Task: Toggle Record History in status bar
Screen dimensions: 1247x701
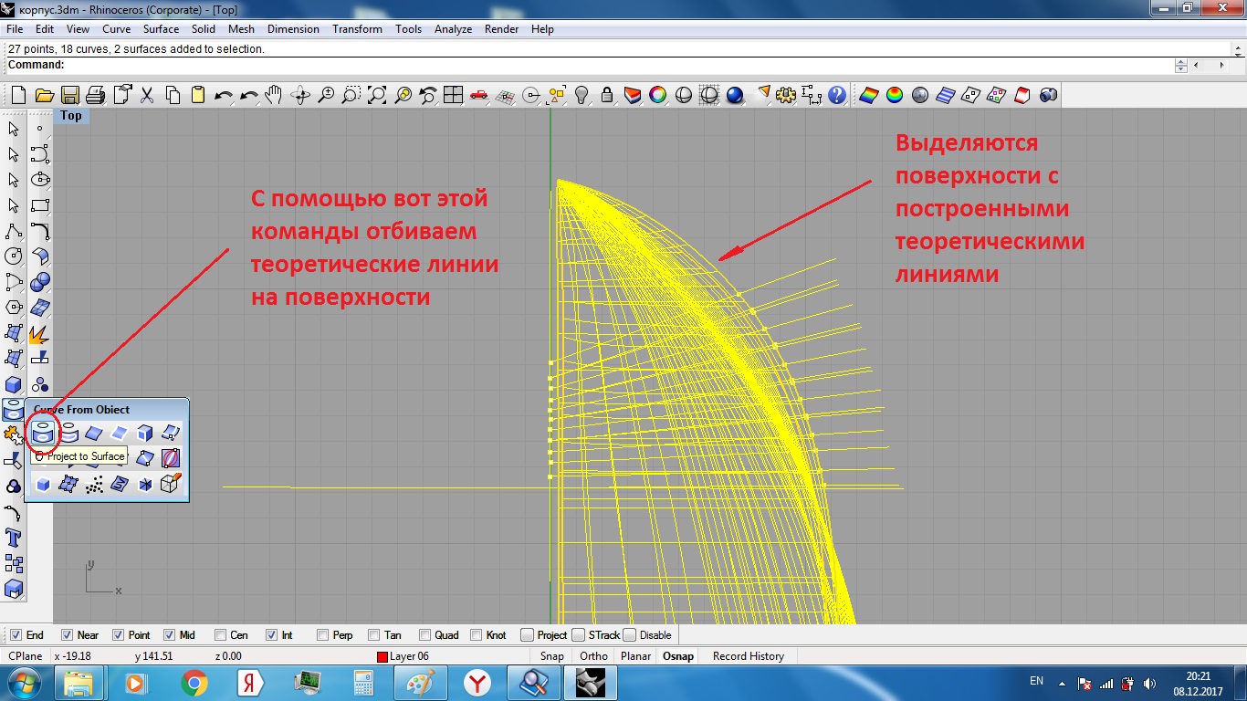Action: 749,656
